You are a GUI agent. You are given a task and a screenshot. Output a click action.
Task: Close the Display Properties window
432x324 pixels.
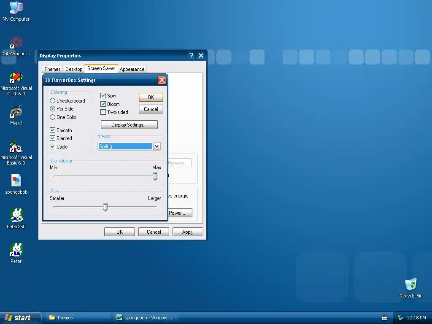(201, 56)
